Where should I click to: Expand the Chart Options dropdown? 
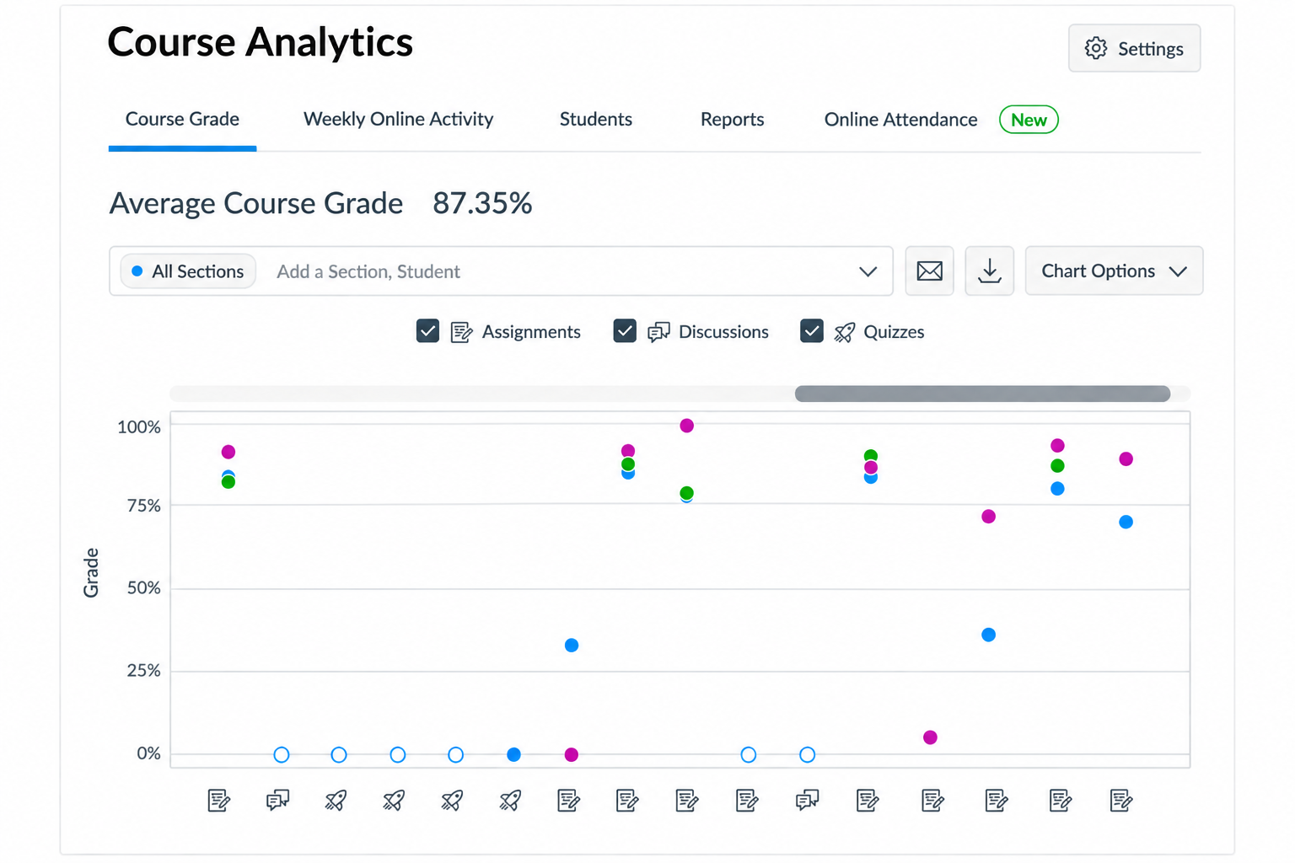(1114, 271)
